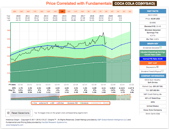Click the Reset Selections button

point(20,113)
